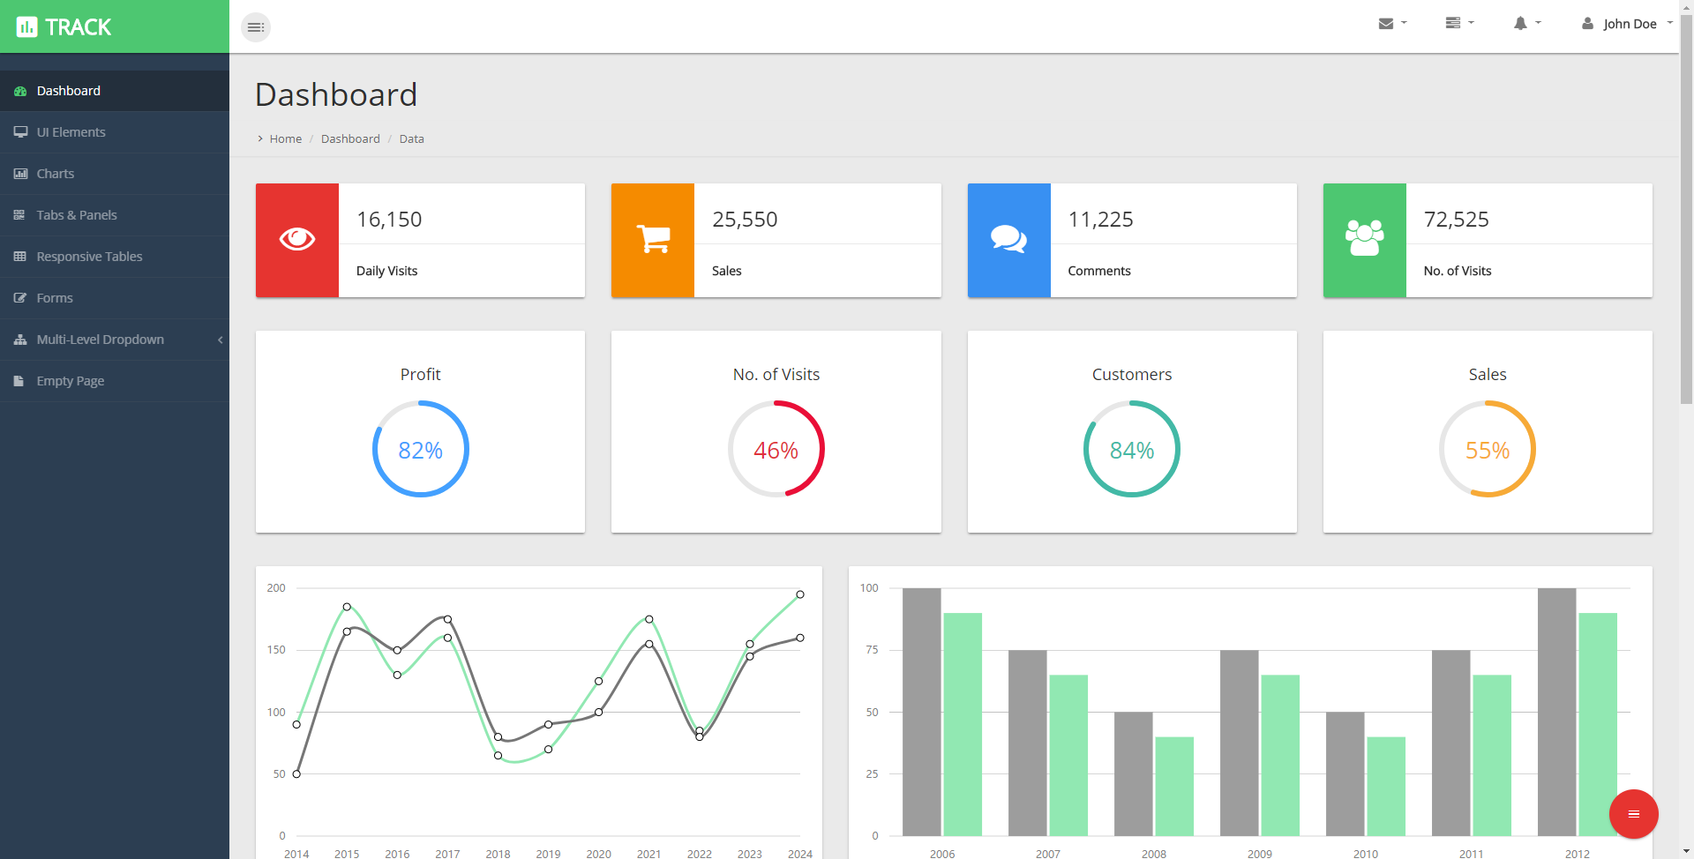Image resolution: width=1694 pixels, height=859 pixels.
Task: Click the TRACK logo chart icon
Action: [x=27, y=27]
